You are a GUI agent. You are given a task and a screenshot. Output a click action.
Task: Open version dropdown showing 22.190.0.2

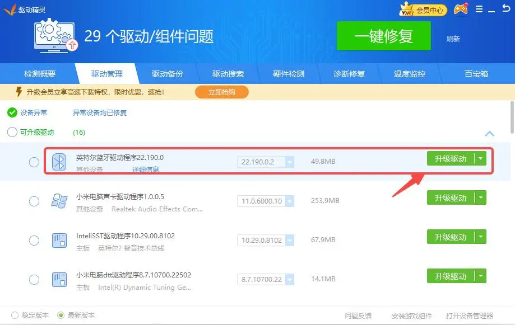tap(290, 162)
